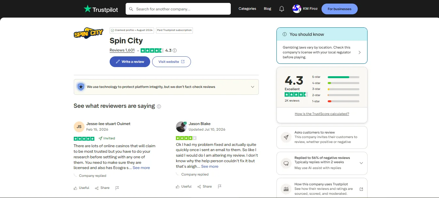Open Categories in the top navigation
The image size is (439, 198).
pyautogui.click(x=247, y=9)
